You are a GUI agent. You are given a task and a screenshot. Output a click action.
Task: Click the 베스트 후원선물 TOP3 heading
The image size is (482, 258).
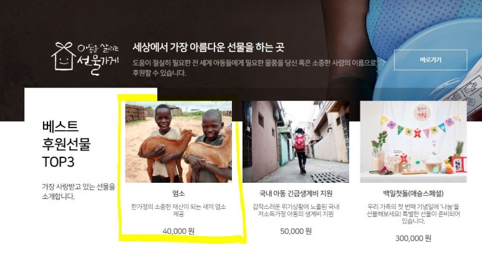click(66, 144)
